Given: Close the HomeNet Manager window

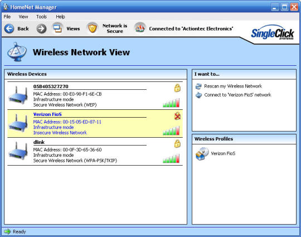Looking at the screenshot, I should pos(294,7).
